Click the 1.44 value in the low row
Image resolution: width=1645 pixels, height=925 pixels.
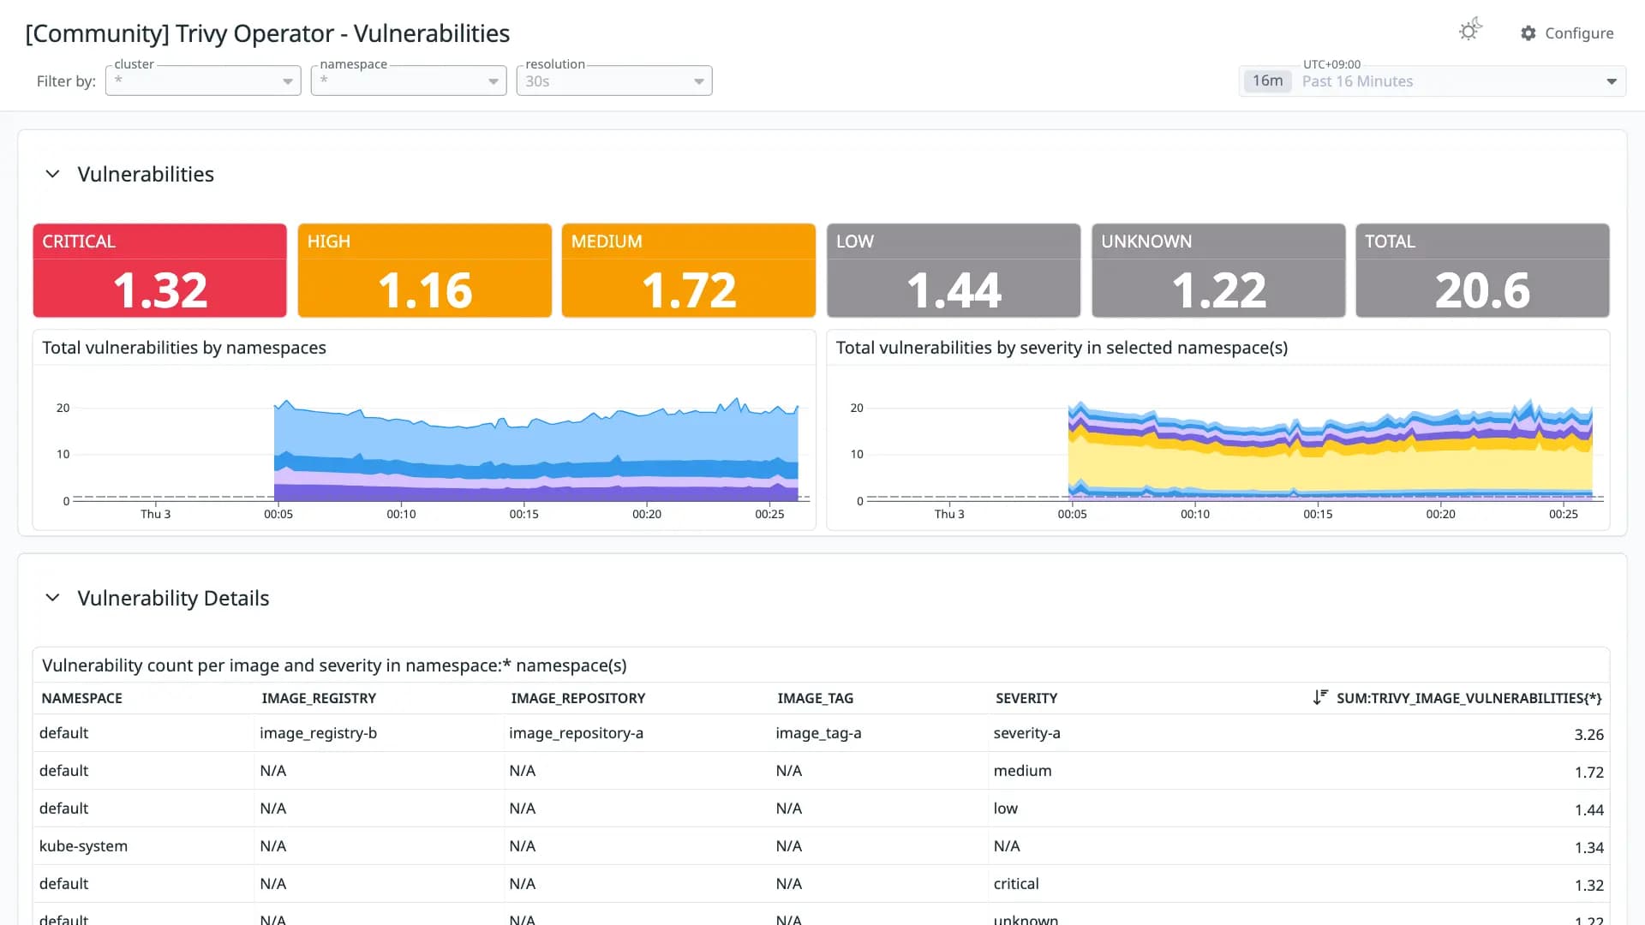(1589, 810)
